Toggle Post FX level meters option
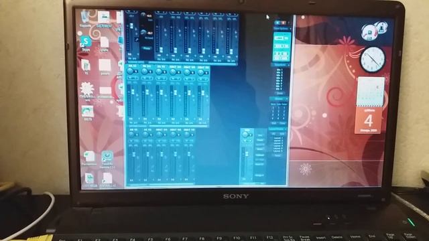 [279, 46]
